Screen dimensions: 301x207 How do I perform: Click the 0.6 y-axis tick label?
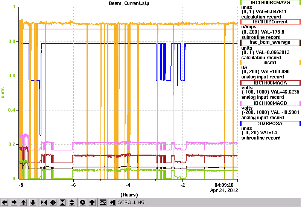point(12,76)
